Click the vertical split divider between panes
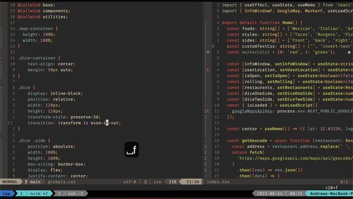The width and height of the screenshot is (353, 199). tap(203, 90)
